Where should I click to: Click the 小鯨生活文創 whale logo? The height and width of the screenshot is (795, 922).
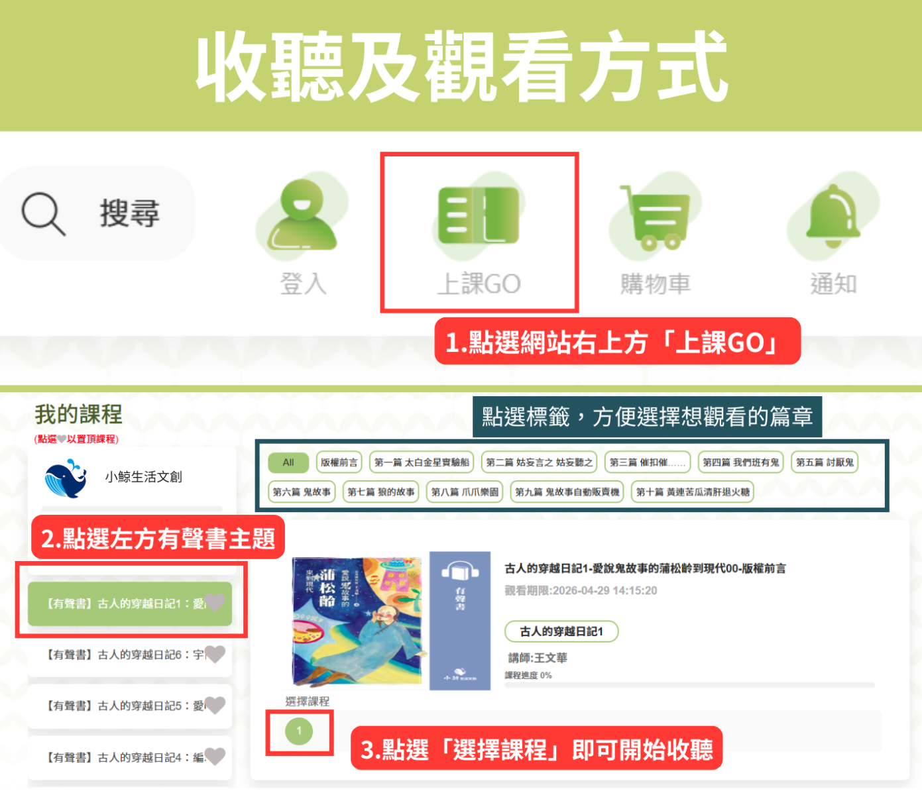coord(66,478)
